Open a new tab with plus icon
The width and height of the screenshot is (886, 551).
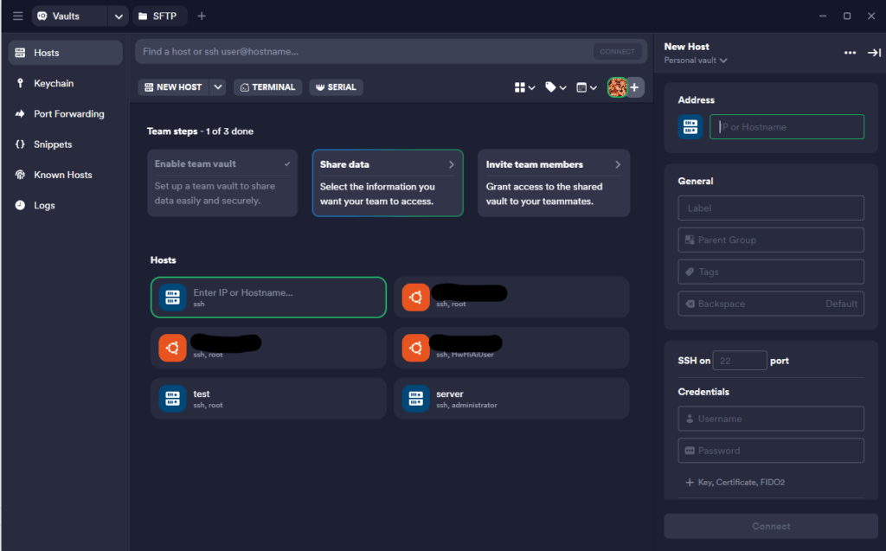(x=202, y=16)
